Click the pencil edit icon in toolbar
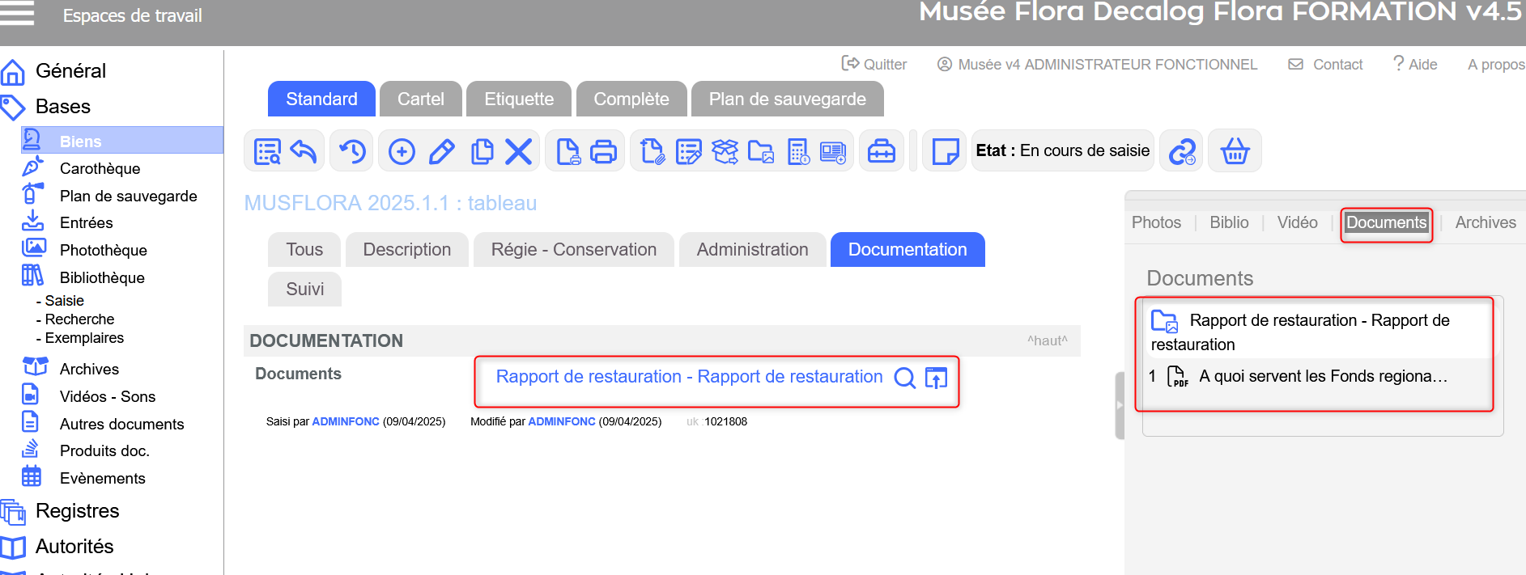 (441, 151)
